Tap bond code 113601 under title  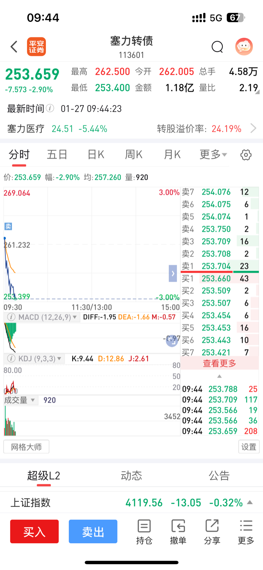click(131, 55)
